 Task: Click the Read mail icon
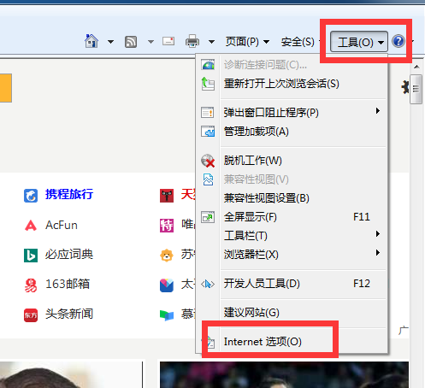point(168,41)
